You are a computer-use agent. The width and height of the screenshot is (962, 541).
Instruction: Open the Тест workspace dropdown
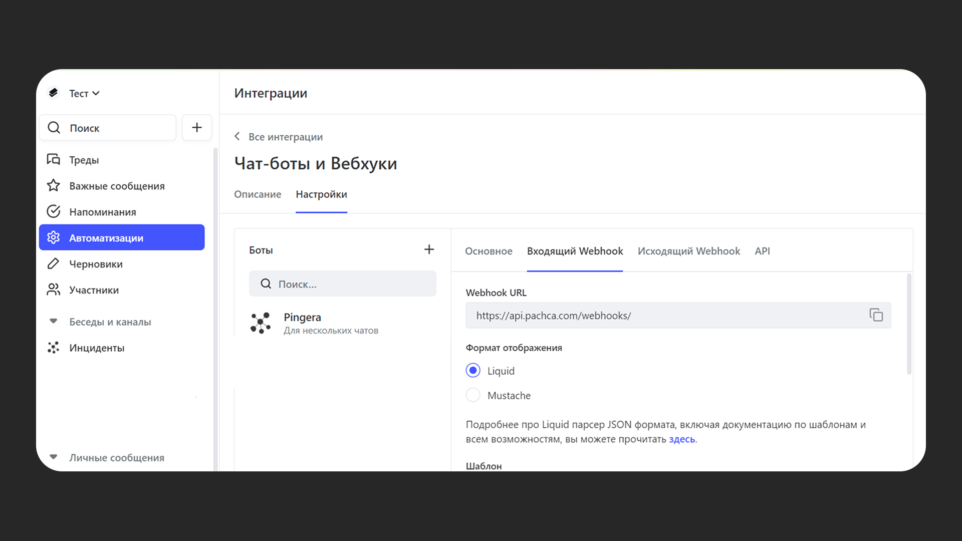tap(84, 93)
